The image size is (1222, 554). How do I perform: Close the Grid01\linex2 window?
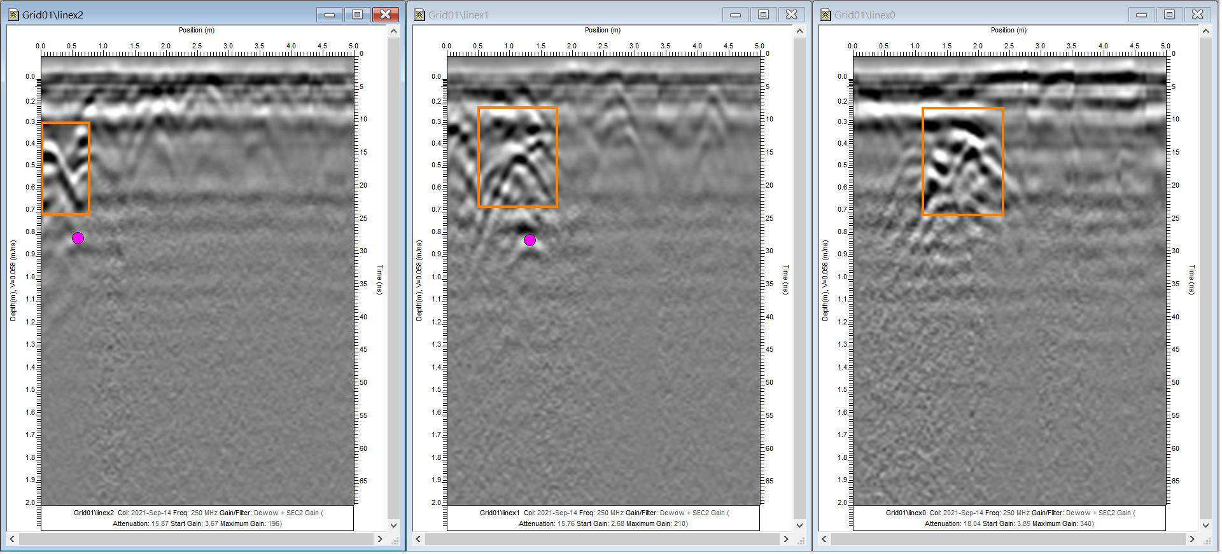(x=386, y=15)
